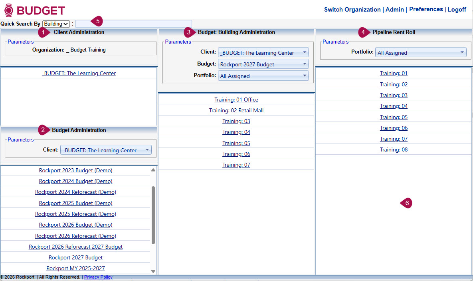473x281 pixels.
Task: Open Training: 04 in Pipeline Rent Roll
Action: [x=394, y=106]
